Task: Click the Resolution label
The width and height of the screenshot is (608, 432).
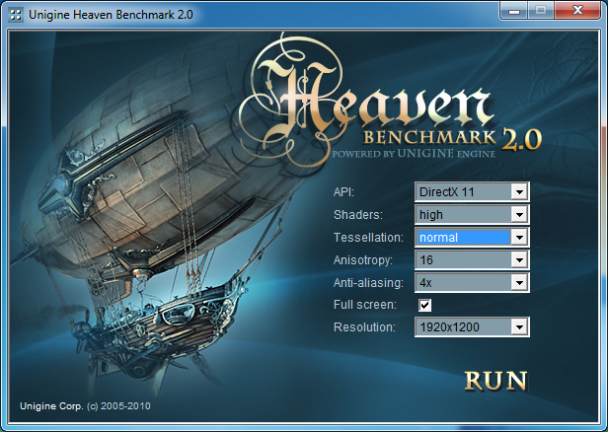Action: point(364,327)
